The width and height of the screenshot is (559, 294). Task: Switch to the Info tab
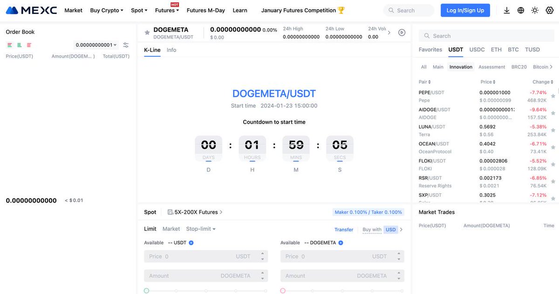pyautogui.click(x=171, y=50)
